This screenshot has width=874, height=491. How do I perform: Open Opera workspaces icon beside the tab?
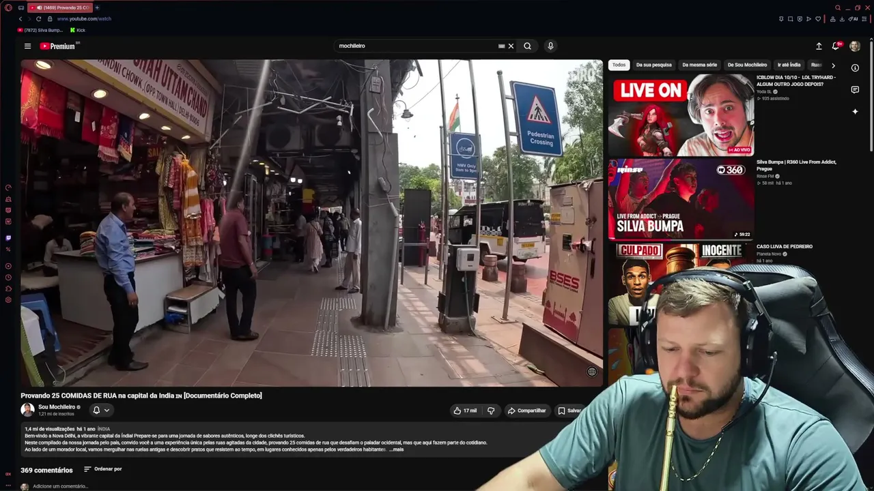point(21,8)
